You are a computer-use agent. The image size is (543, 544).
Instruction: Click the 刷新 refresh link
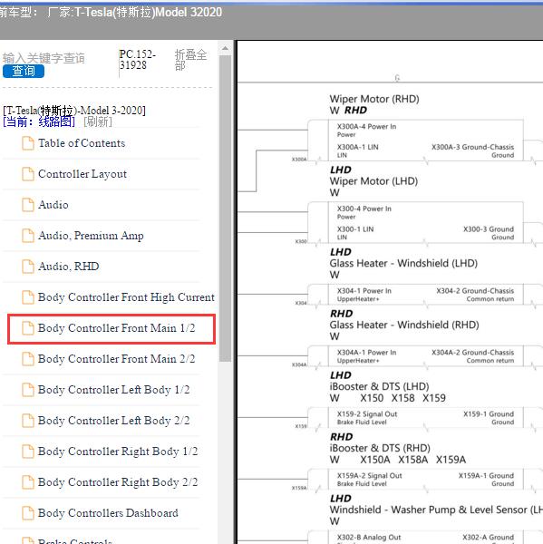pyautogui.click(x=98, y=121)
